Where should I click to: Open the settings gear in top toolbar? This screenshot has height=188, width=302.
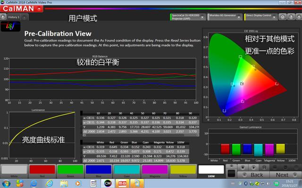coord(282,17)
